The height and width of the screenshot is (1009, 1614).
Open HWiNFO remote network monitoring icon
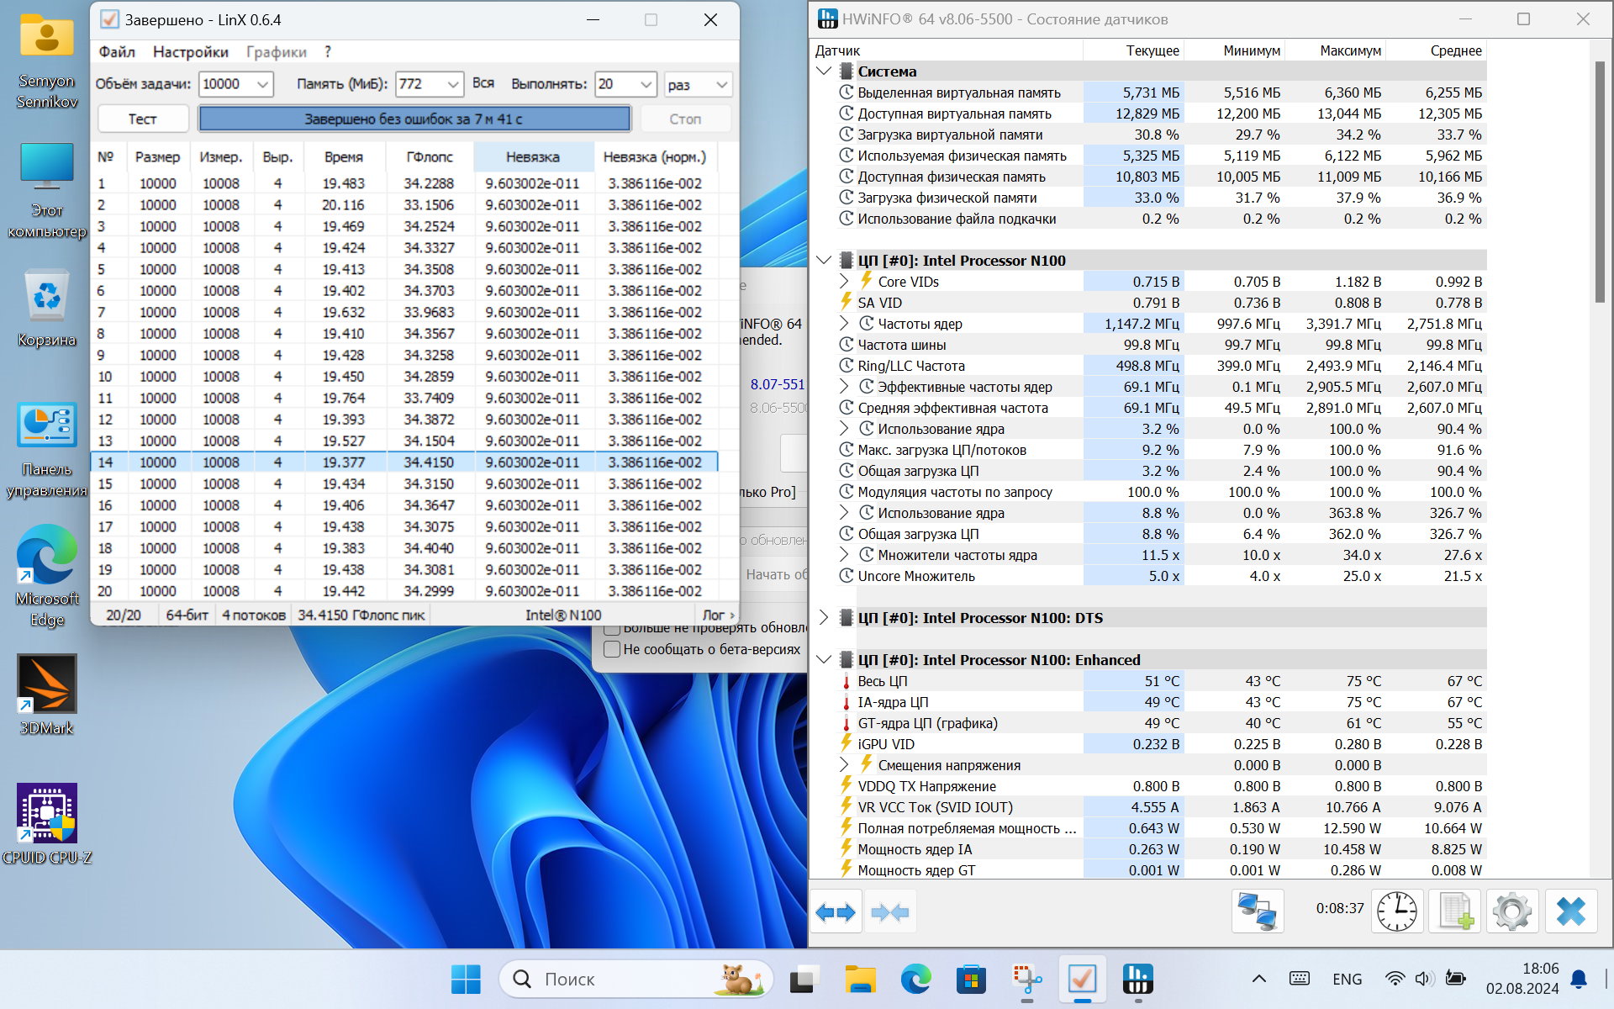(1257, 911)
